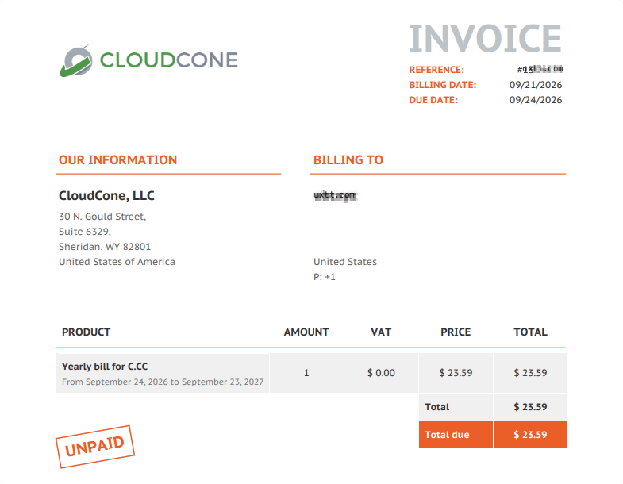This screenshot has height=484, width=623.
Task: Click the TOTAL column header
Action: 530,332
